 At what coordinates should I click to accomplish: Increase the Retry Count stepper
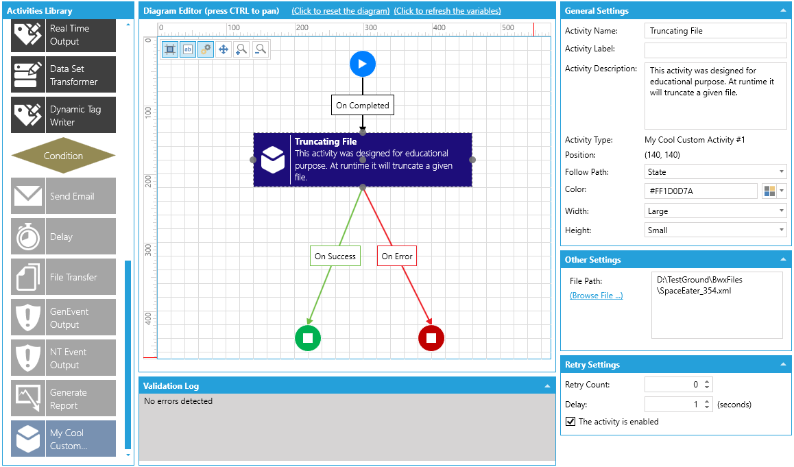(708, 381)
